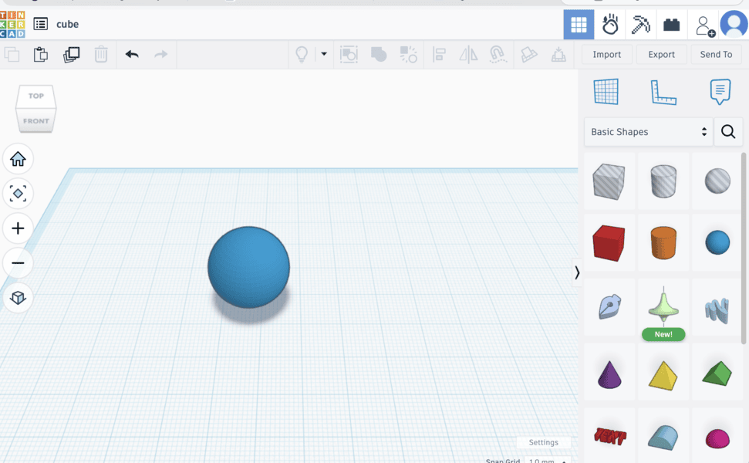Click the Paste clipboard icon
This screenshot has width=749, height=463.
pos(41,54)
